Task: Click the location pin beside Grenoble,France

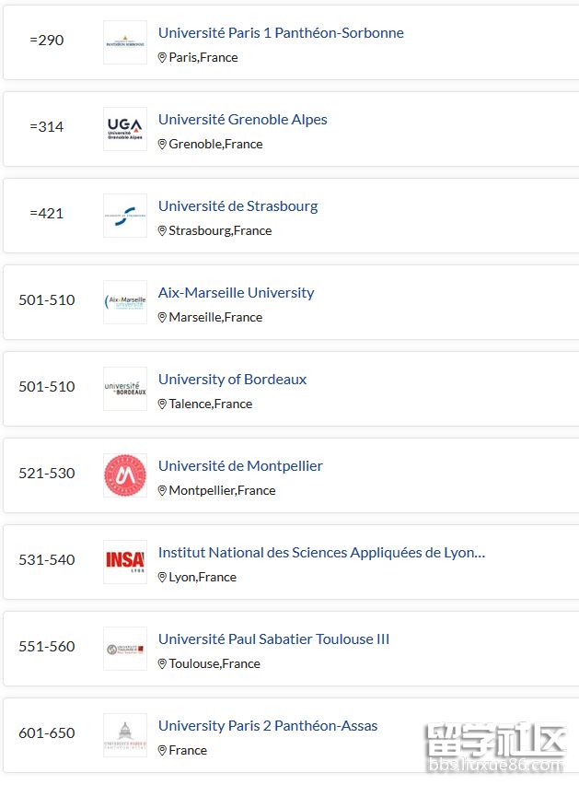Action: pos(162,144)
